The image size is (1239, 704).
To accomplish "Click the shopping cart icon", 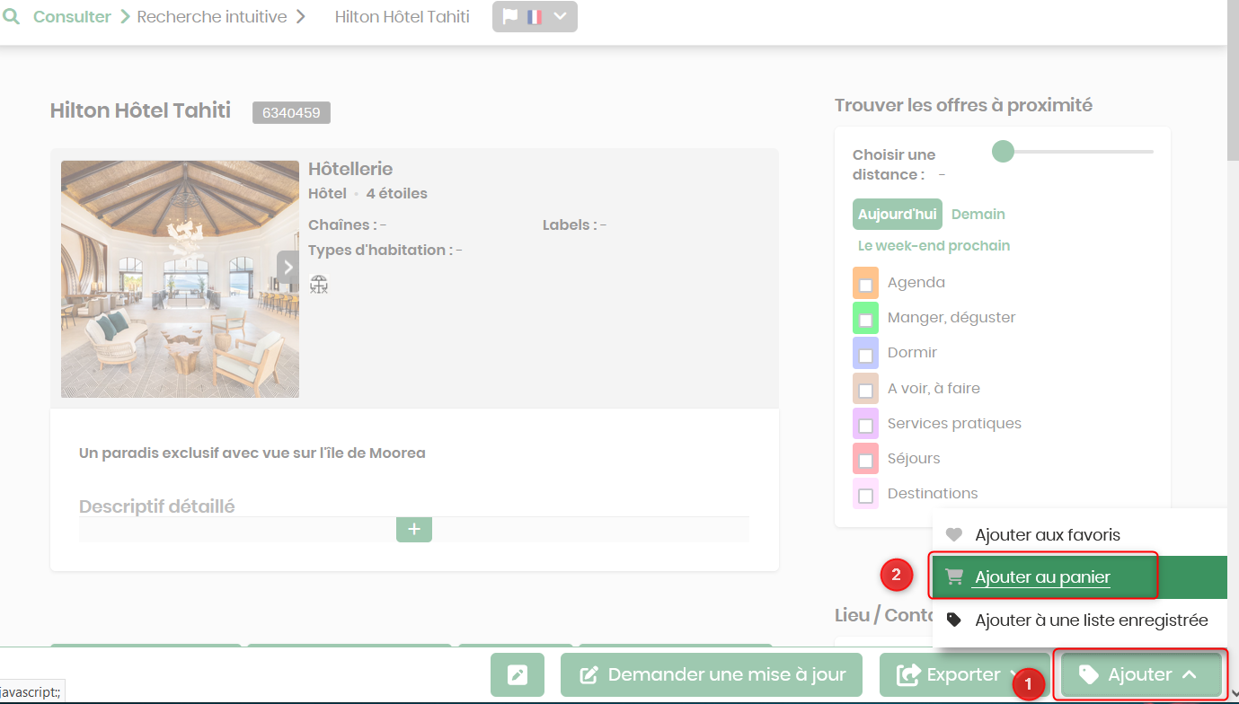I will click(954, 577).
